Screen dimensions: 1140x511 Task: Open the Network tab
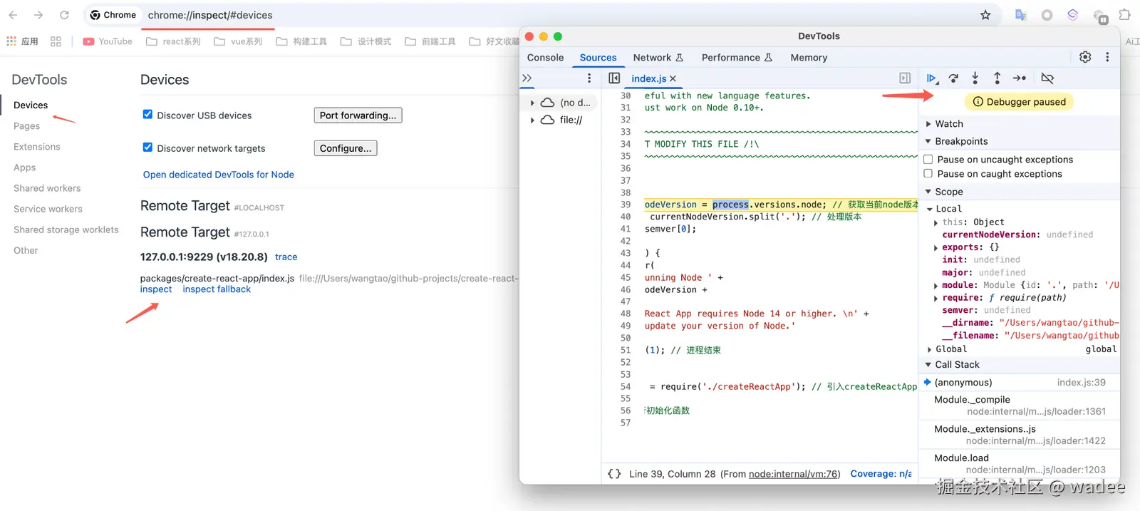tap(658, 58)
